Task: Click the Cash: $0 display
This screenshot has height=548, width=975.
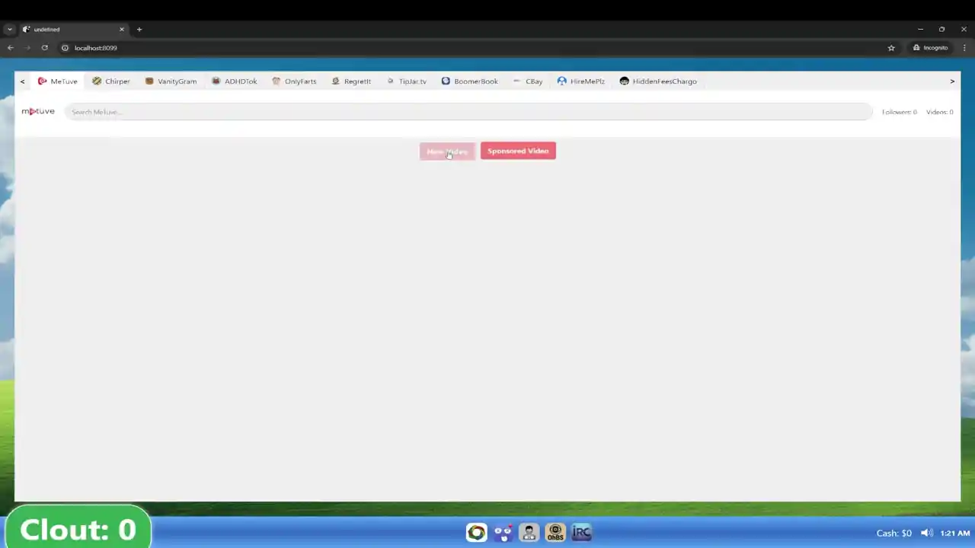Action: click(x=893, y=533)
